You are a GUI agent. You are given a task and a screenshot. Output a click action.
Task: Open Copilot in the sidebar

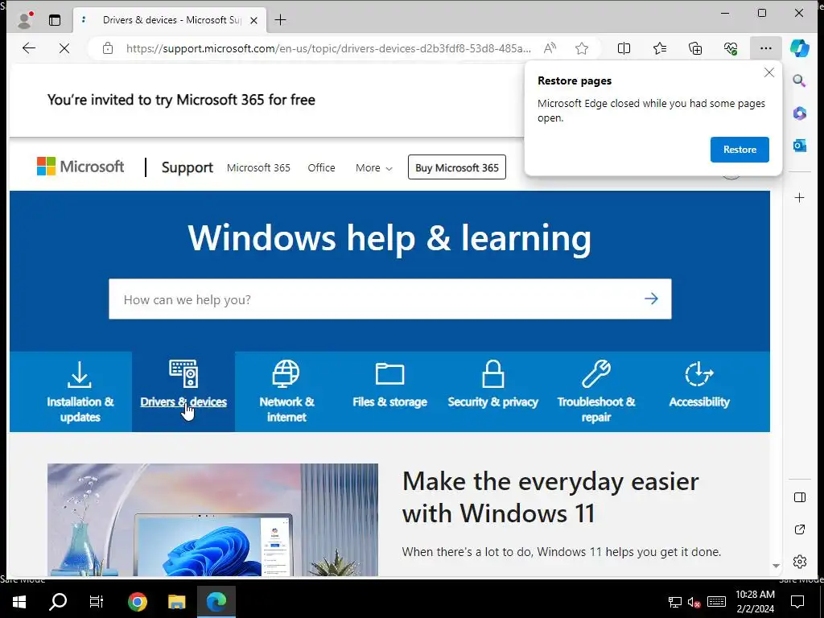click(799, 48)
